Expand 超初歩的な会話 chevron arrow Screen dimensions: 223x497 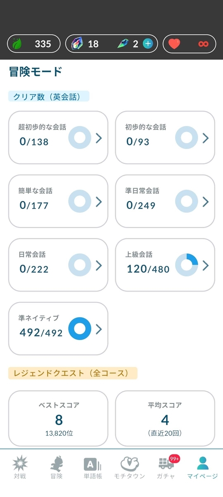(x=99, y=138)
